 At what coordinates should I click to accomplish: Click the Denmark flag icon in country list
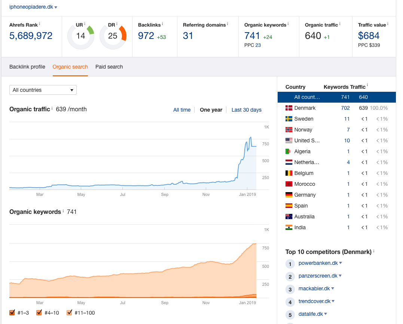coord(288,108)
